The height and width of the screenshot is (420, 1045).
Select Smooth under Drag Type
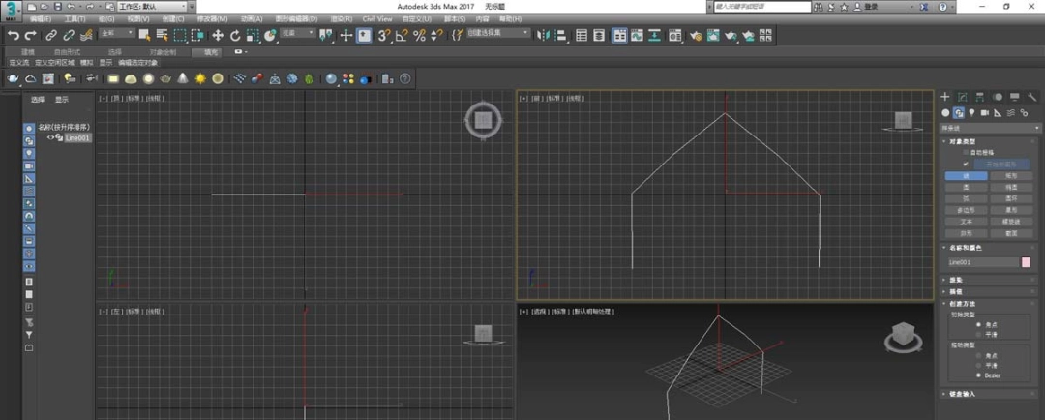coord(978,366)
